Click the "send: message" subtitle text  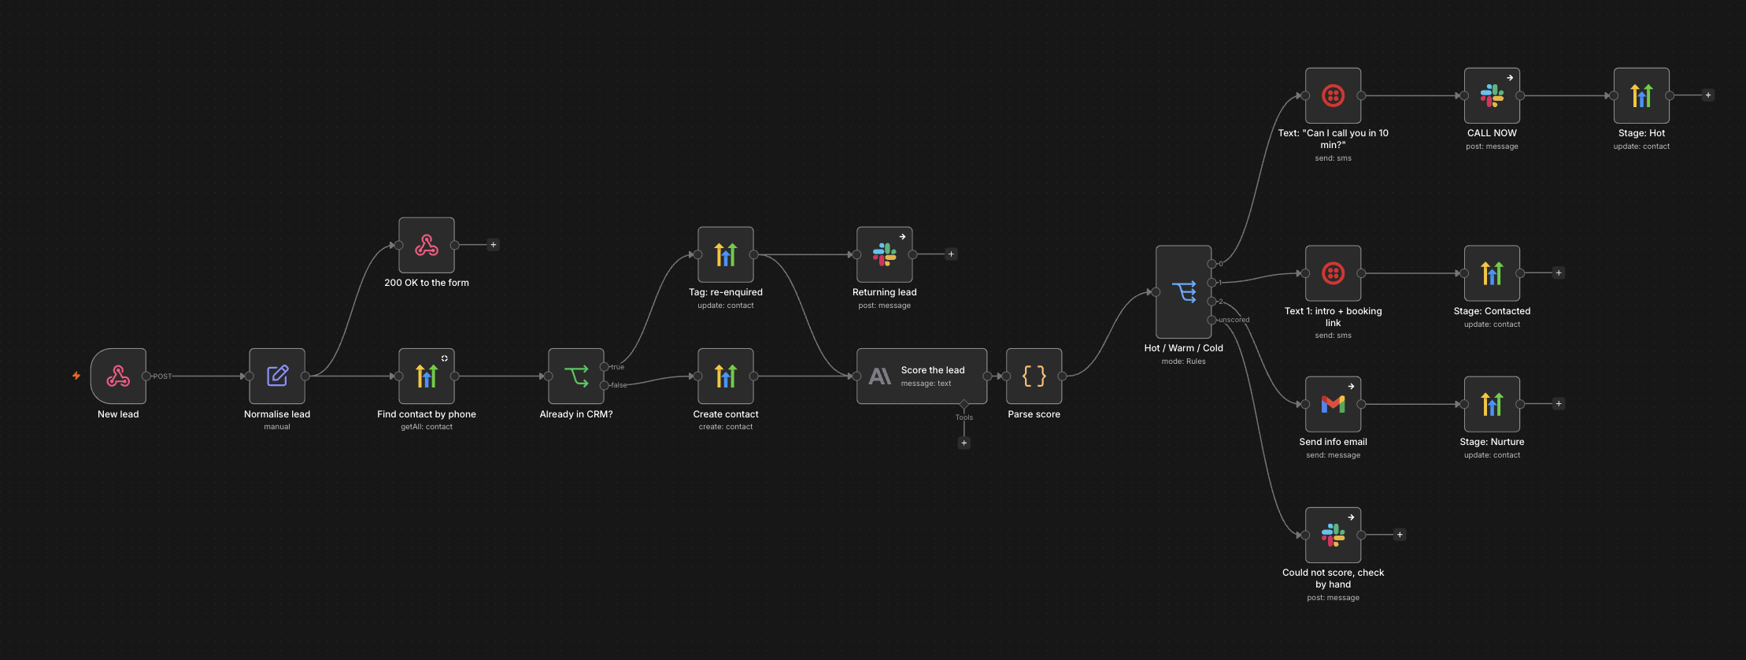pos(1334,455)
